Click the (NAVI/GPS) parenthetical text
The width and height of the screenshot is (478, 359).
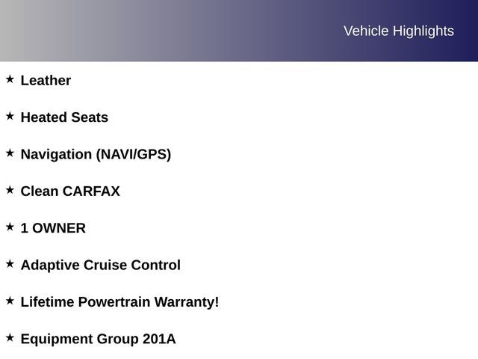pyautogui.click(x=133, y=155)
